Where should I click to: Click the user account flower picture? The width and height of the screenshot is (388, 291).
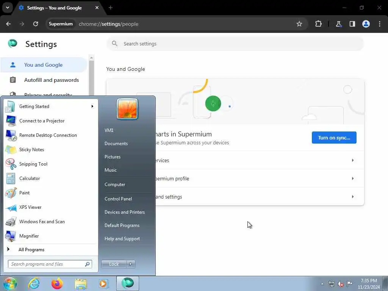(127, 109)
